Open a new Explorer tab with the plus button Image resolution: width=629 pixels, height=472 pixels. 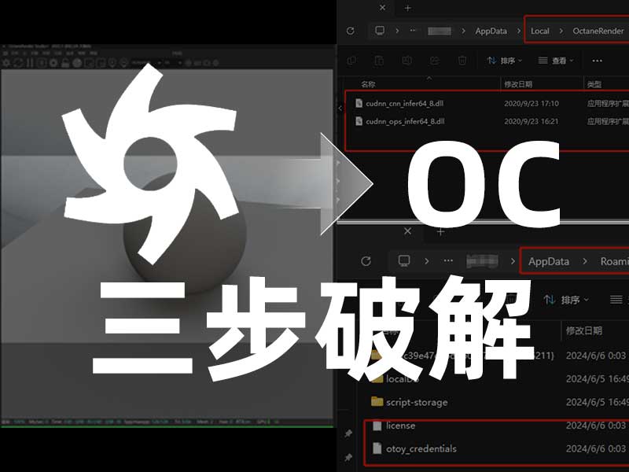tap(407, 8)
